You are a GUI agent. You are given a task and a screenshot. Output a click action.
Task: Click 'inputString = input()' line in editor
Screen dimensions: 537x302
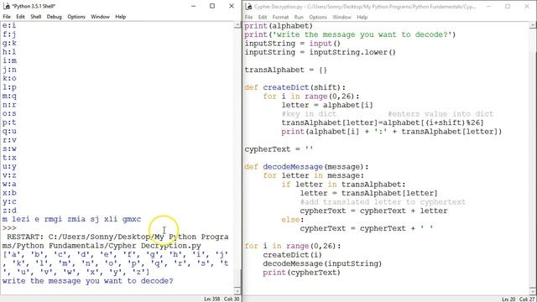(x=293, y=44)
